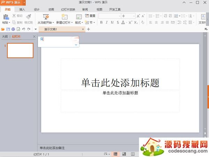Toggle Bold formatting

pyautogui.click(x=102, y=23)
